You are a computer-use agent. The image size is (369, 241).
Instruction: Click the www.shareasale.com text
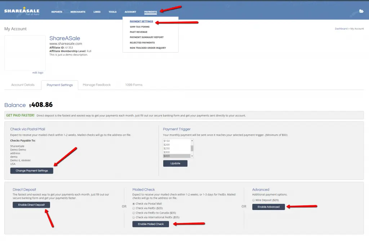[66, 44]
